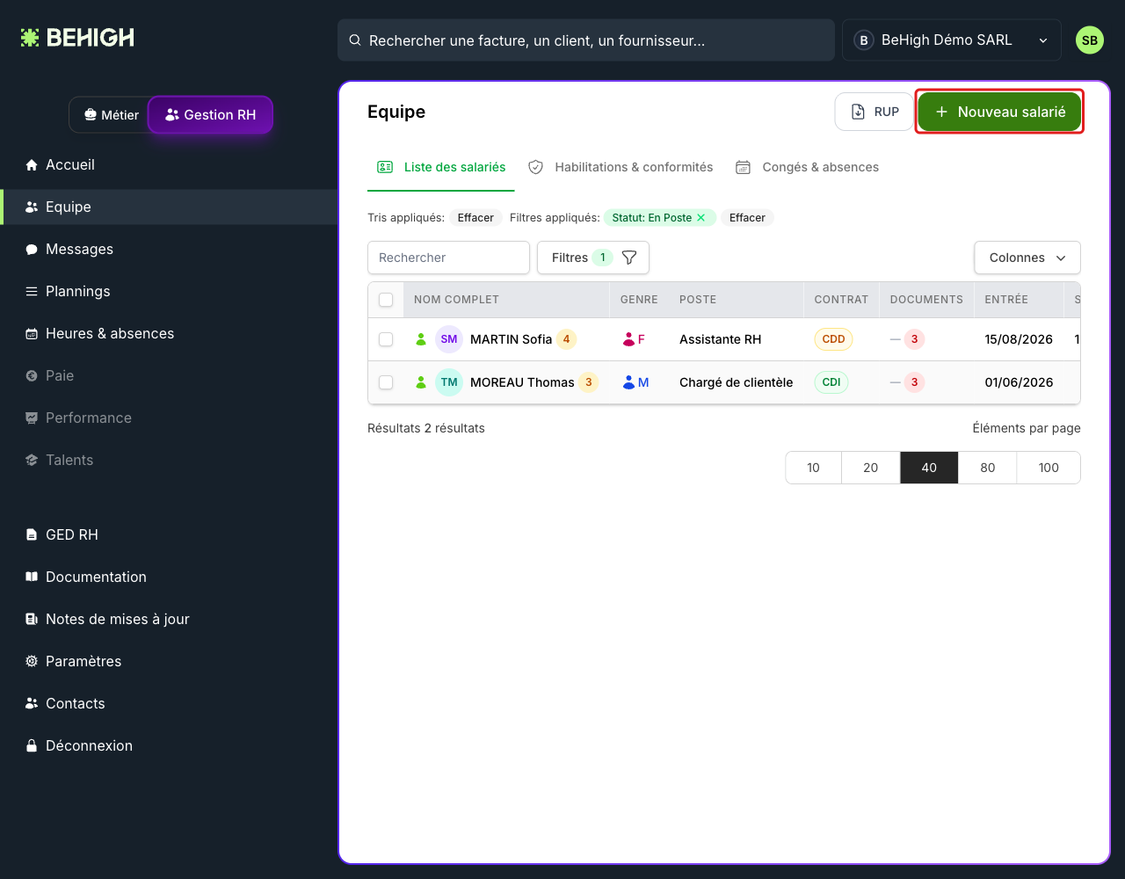The image size is (1125, 879).
Task: Remove the Statut: En Poste filter
Action: [x=701, y=218]
